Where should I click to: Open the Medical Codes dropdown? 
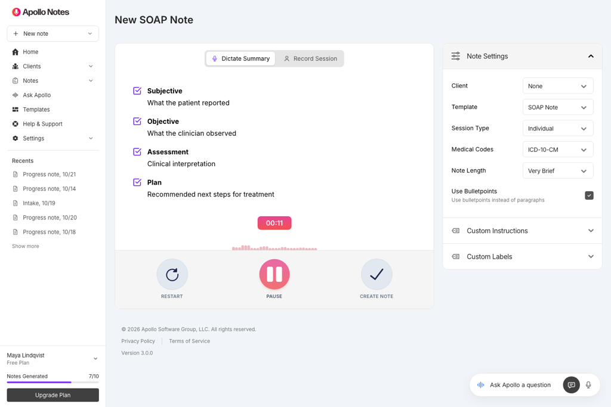click(558, 150)
